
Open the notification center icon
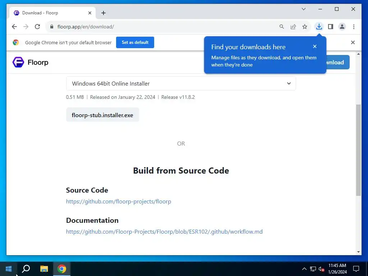(x=356, y=269)
